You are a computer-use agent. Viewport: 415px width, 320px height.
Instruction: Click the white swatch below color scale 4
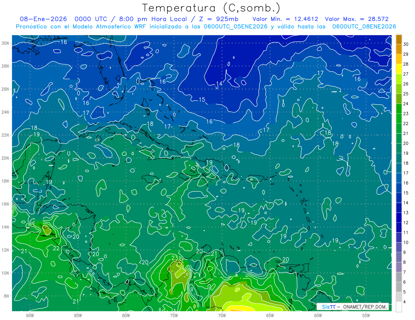pos(399,307)
